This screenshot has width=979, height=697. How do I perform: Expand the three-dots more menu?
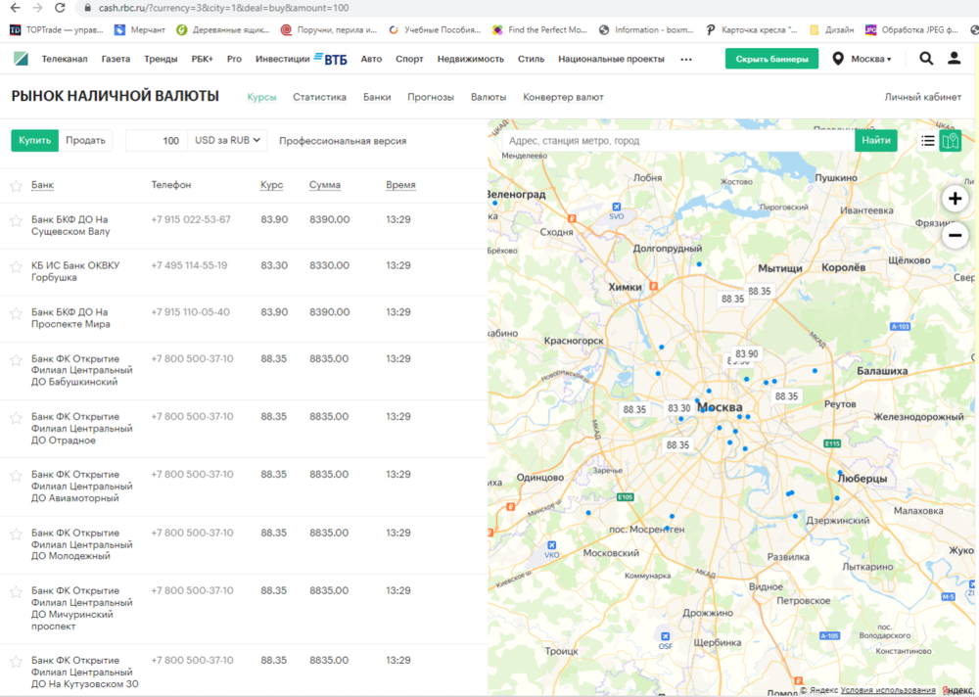click(x=686, y=59)
